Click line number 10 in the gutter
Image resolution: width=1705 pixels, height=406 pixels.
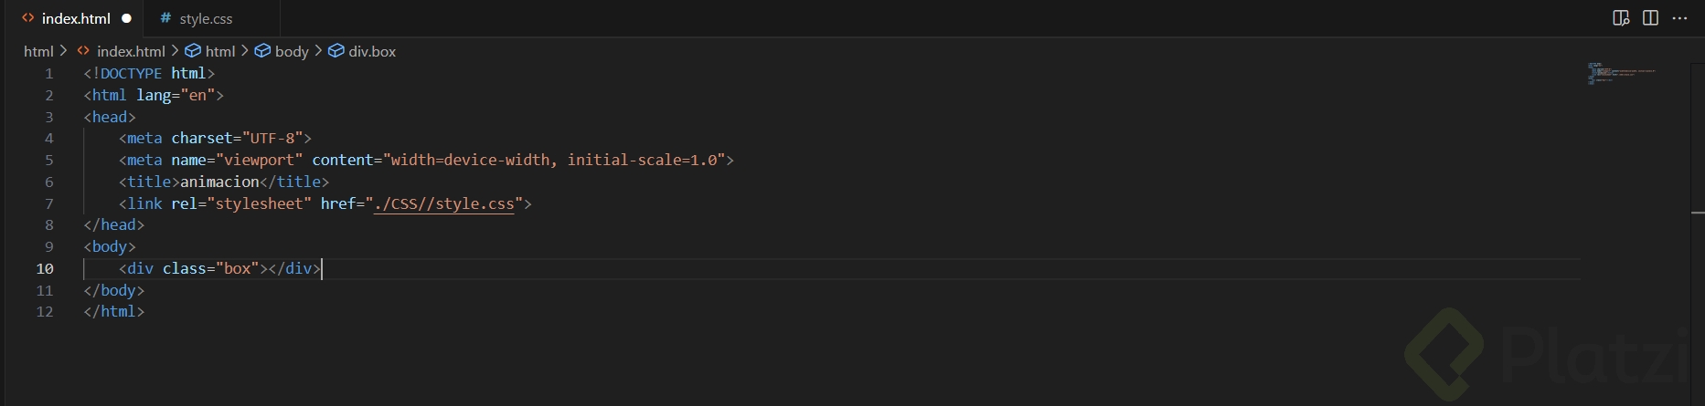[45, 268]
